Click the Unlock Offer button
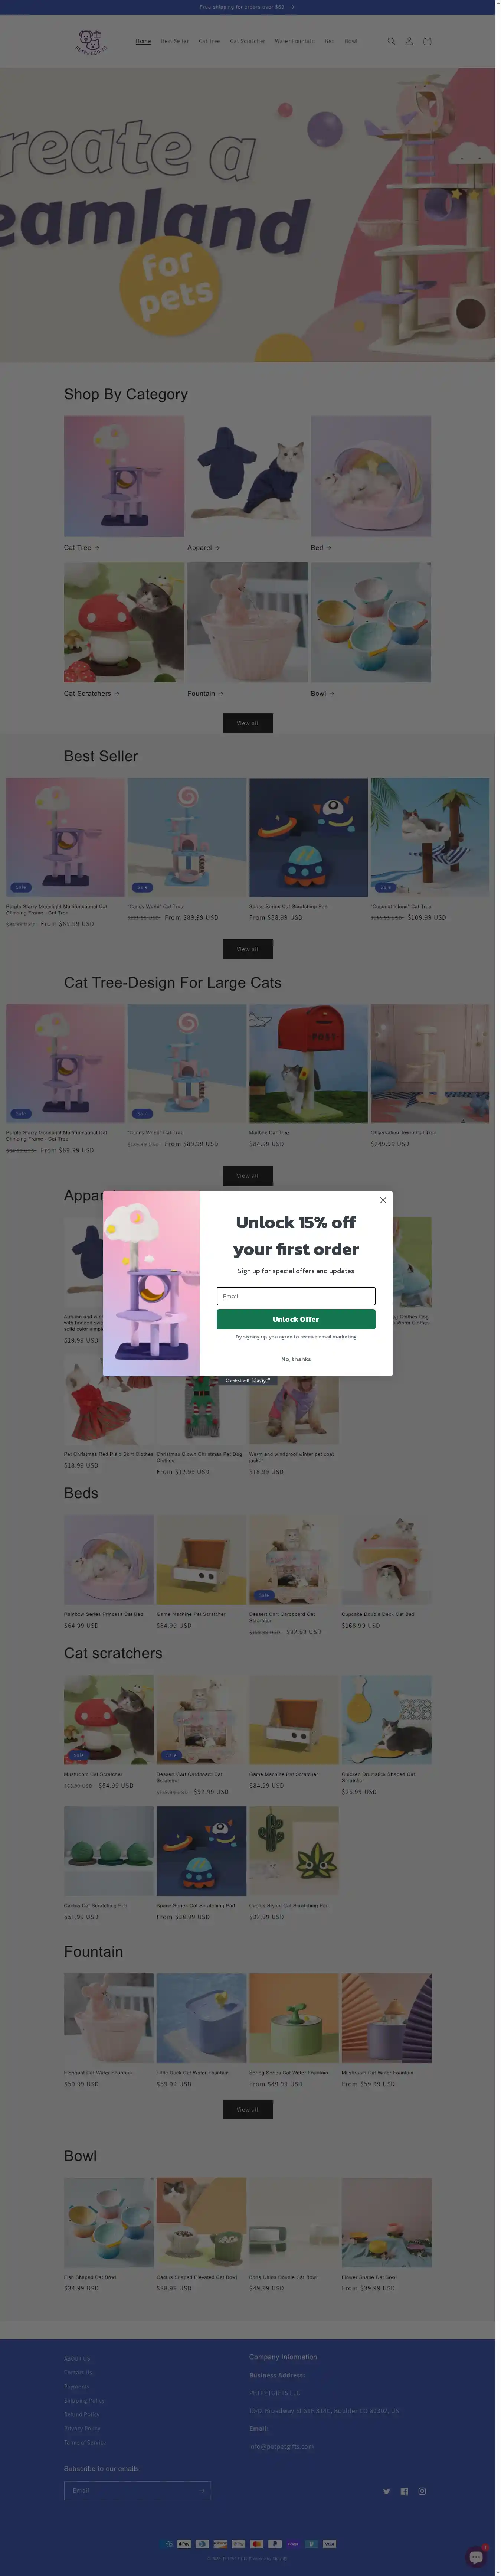The height and width of the screenshot is (2576, 501). point(296,1319)
